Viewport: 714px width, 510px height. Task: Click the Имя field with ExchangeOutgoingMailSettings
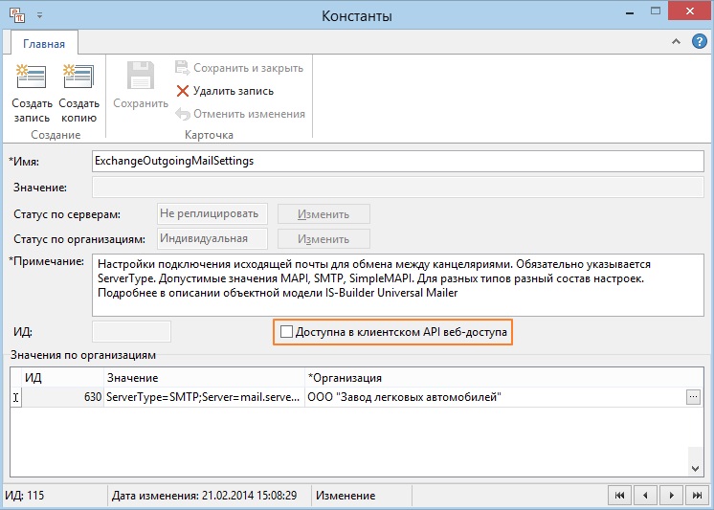pos(397,161)
